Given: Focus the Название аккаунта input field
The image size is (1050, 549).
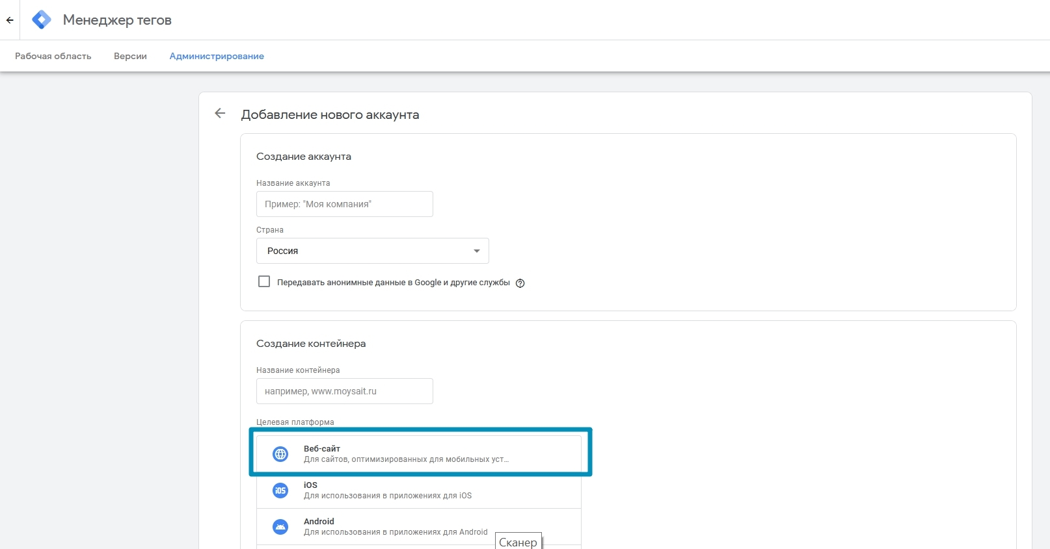Looking at the screenshot, I should tap(345, 204).
